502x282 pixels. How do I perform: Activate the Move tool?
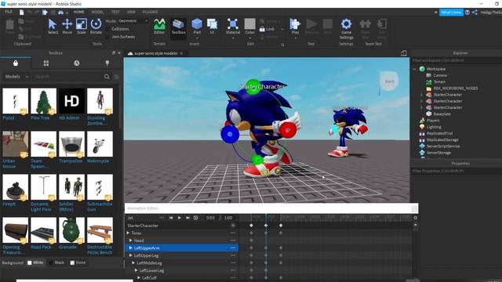pyautogui.click(x=67, y=26)
